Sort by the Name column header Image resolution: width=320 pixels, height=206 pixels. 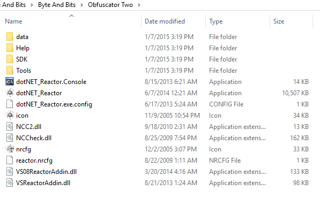click(x=13, y=21)
